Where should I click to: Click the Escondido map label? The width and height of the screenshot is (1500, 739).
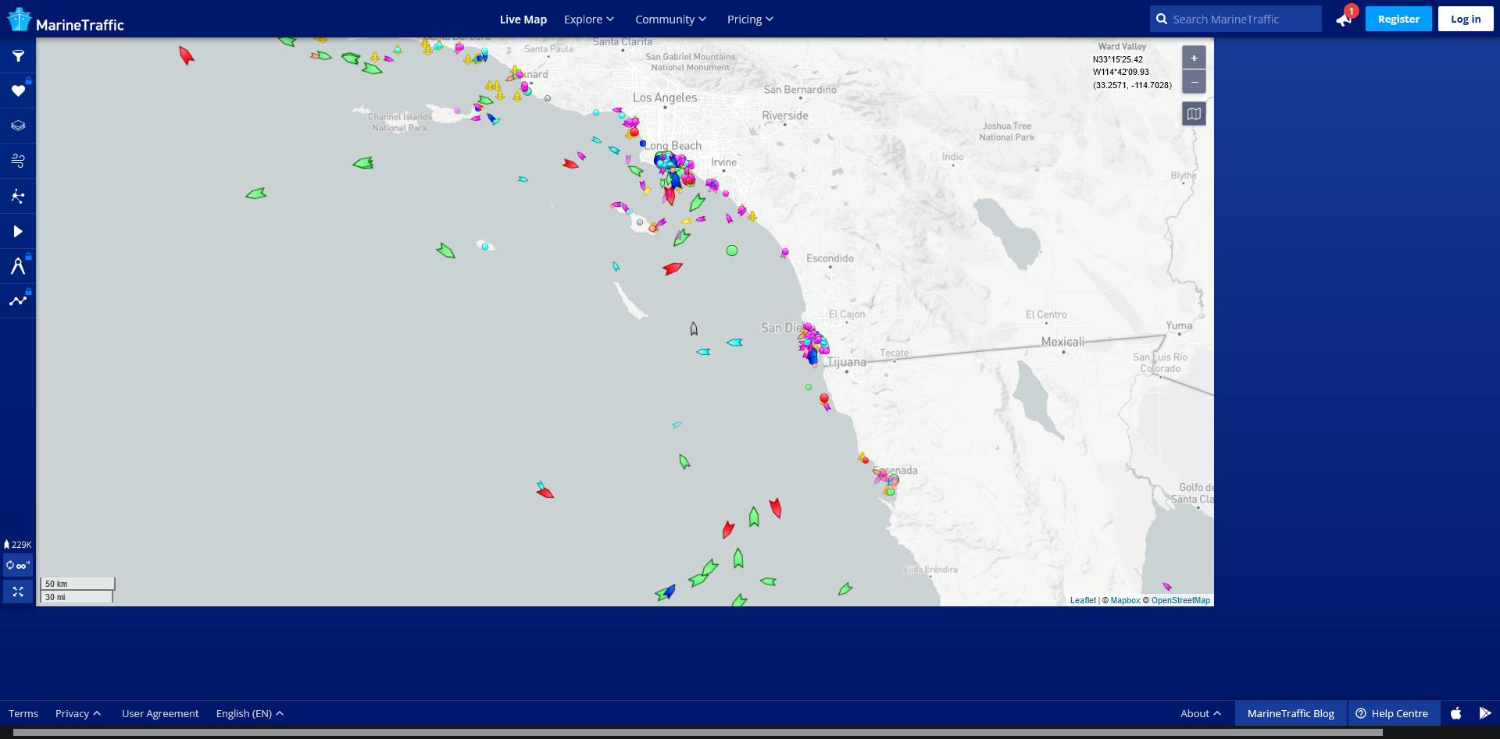(830, 258)
